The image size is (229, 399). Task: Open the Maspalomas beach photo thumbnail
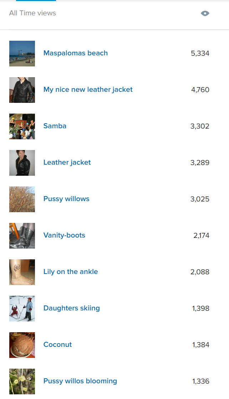tap(22, 54)
